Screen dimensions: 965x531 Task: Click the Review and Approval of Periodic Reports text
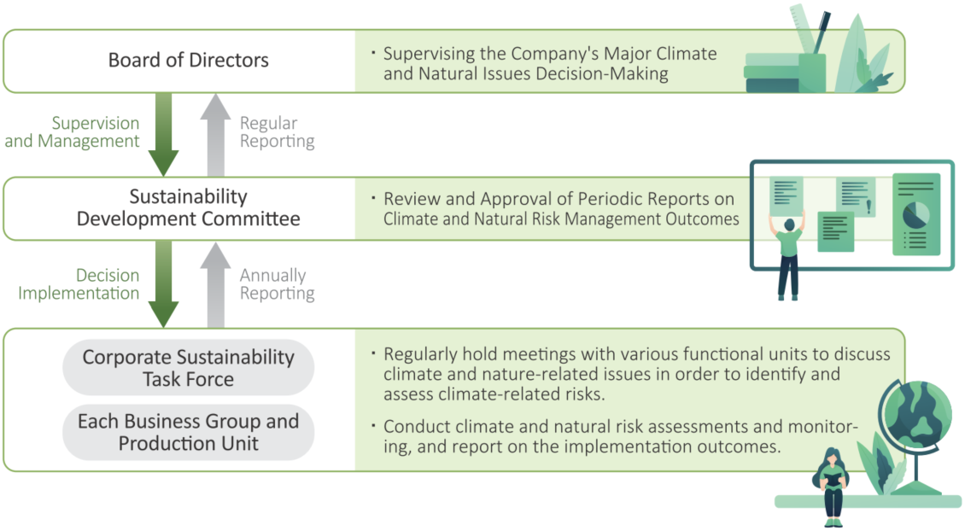coord(561,208)
